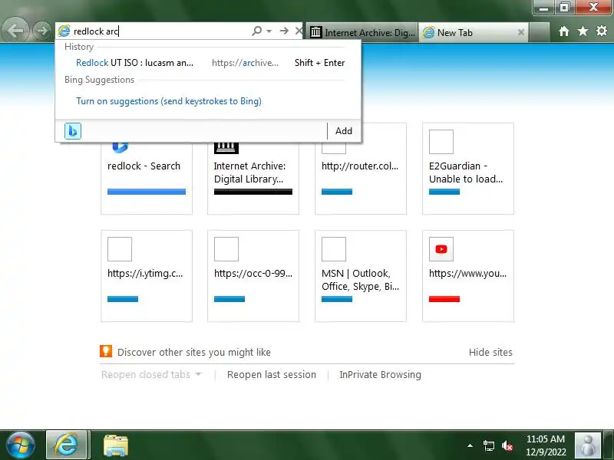Image resolution: width=614 pixels, height=460 pixels.
Task: Expand the address bar autocomplete dropdown arrow
Action: click(x=269, y=31)
